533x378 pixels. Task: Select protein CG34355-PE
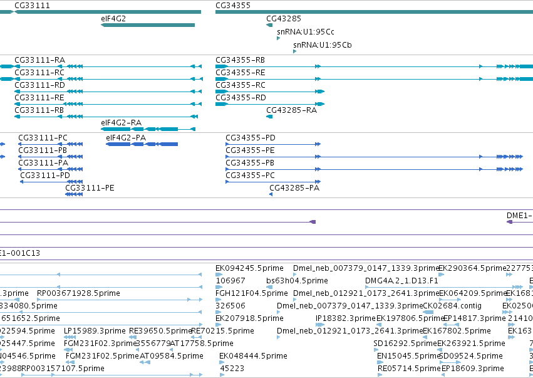tap(250, 150)
